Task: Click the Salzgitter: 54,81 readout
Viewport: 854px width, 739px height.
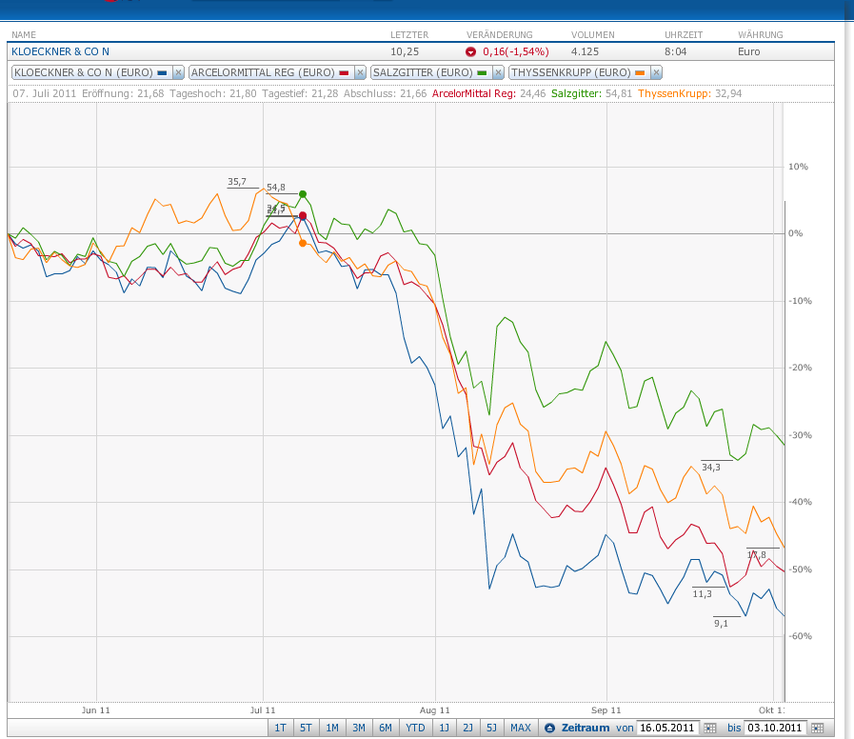Action: point(591,93)
